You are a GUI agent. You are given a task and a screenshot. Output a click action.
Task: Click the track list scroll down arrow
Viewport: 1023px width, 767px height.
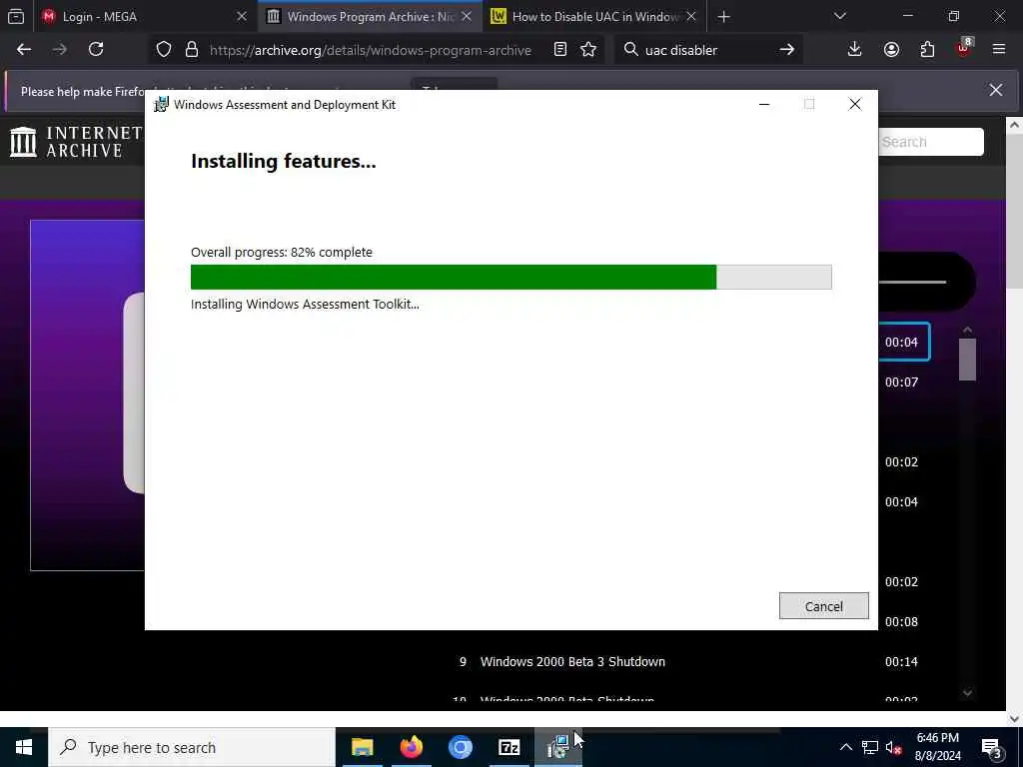click(x=967, y=693)
